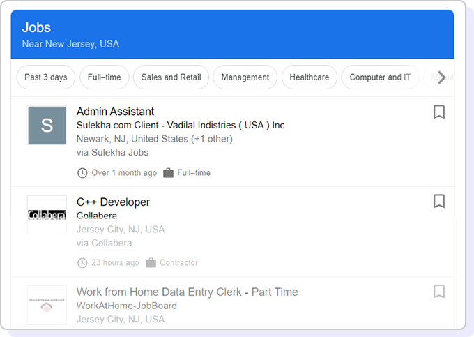Click the Jobs header title
Image resolution: width=474 pixels, height=337 pixels.
[36, 27]
